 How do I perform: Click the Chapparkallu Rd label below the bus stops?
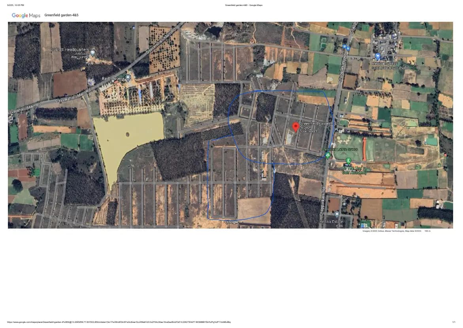tap(343, 68)
